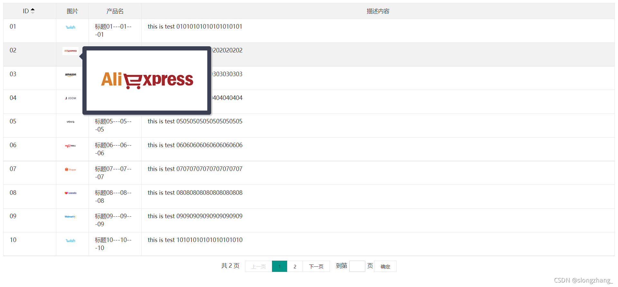Viewport: 618px width, 287px height.
Task: Sort ascending with the ID column up arrow
Action: coord(33,9)
